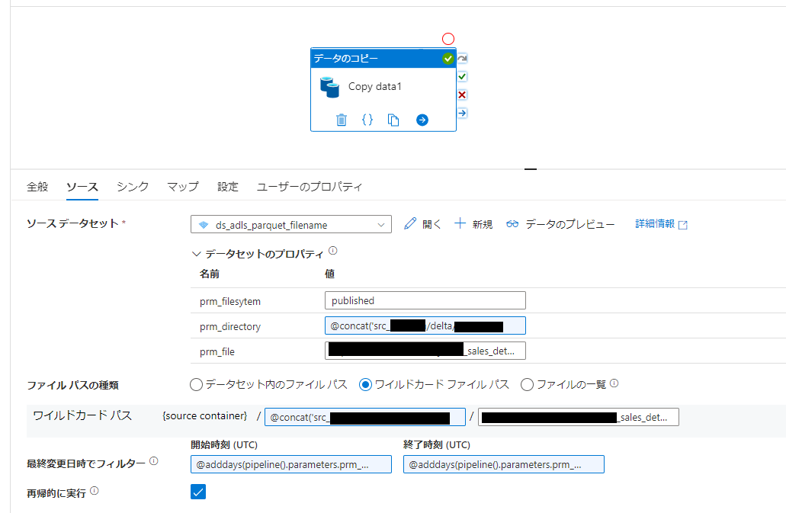Click info icon beside 最終変更日時でフィルター
The width and height of the screenshot is (786, 513).
(x=154, y=461)
